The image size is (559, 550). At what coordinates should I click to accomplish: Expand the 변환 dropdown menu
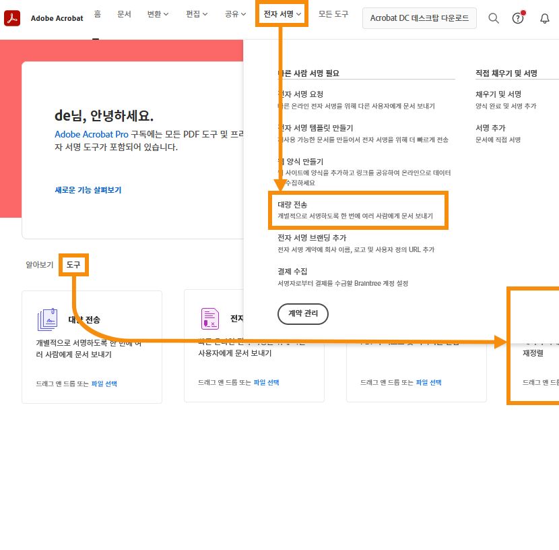158,14
